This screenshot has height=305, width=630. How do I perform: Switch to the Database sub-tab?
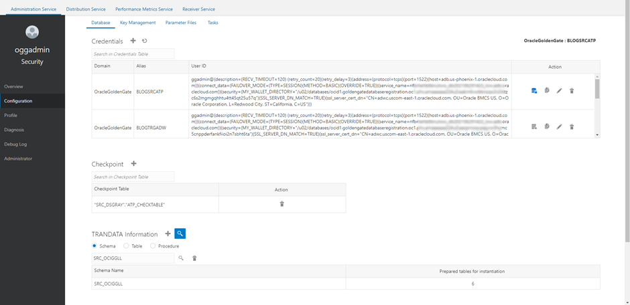coord(101,23)
